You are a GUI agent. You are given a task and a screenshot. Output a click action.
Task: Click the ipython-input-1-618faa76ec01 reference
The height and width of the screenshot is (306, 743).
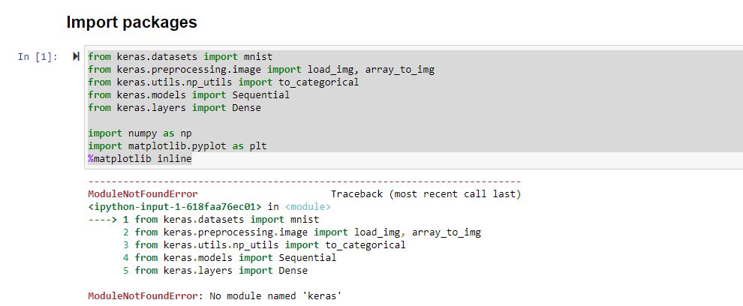click(175, 207)
